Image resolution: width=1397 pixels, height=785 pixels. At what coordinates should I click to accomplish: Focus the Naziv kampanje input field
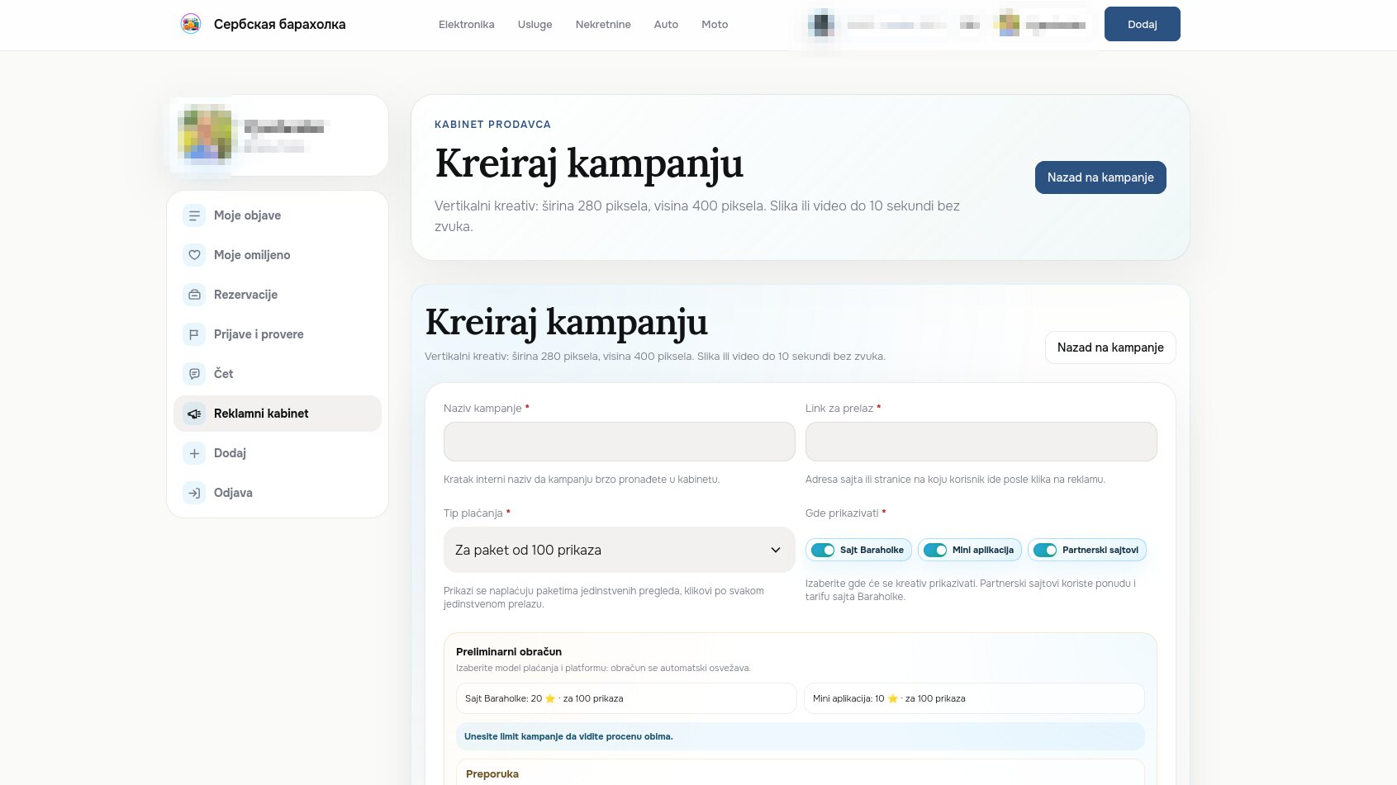click(620, 442)
